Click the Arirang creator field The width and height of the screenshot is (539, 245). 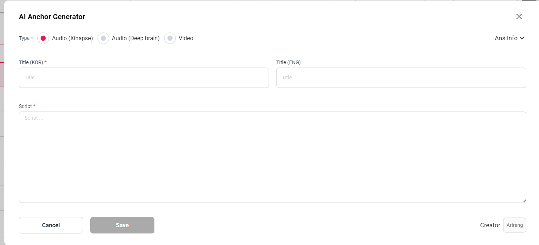tap(514, 225)
